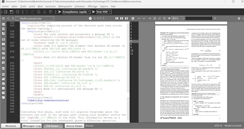The image size is (244, 129).
Task: Click the rendered PDF page preview
Action: click(x=191, y=74)
